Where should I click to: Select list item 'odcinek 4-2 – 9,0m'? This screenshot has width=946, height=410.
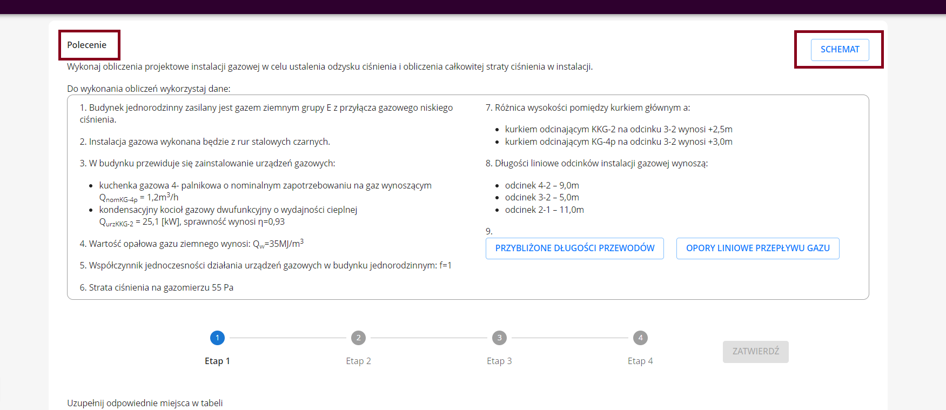(x=542, y=185)
